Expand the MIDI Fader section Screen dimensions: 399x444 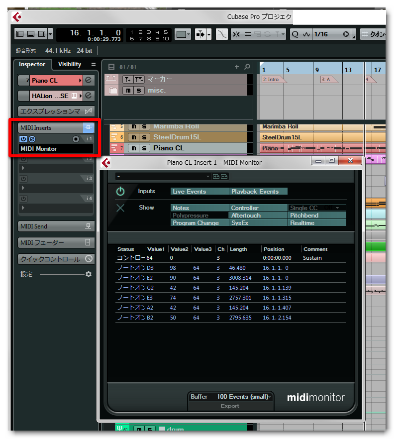coord(56,243)
